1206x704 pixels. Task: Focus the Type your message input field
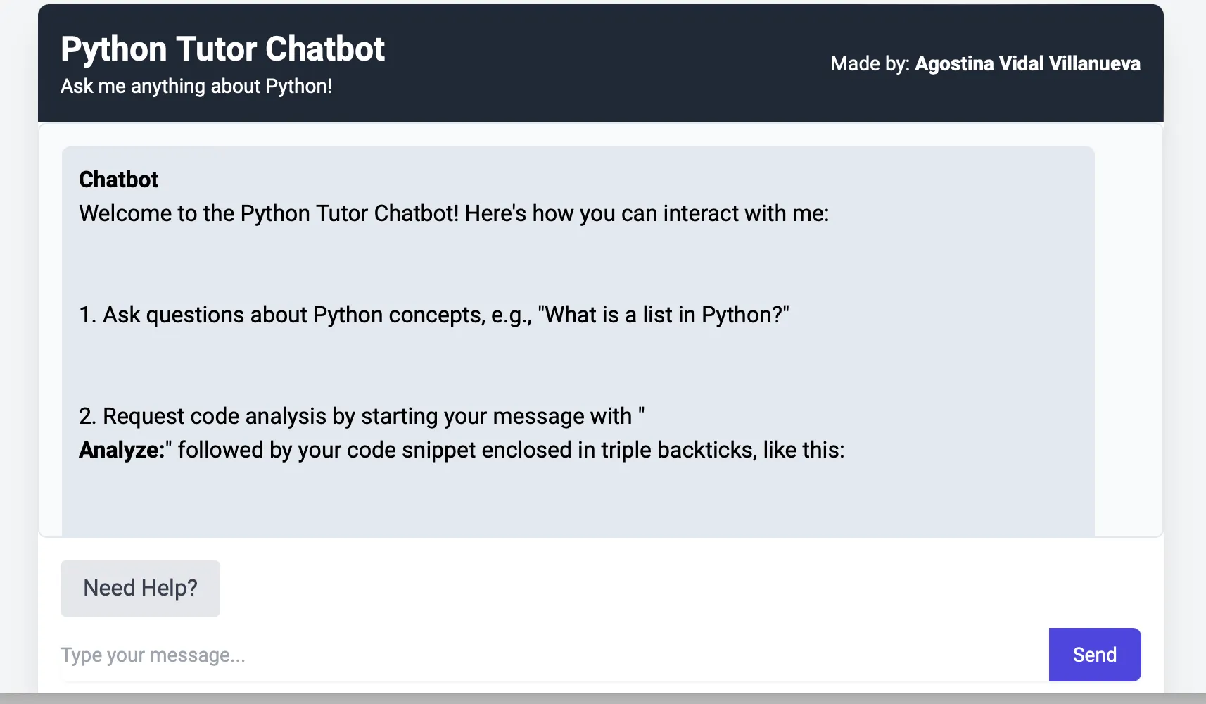549,655
